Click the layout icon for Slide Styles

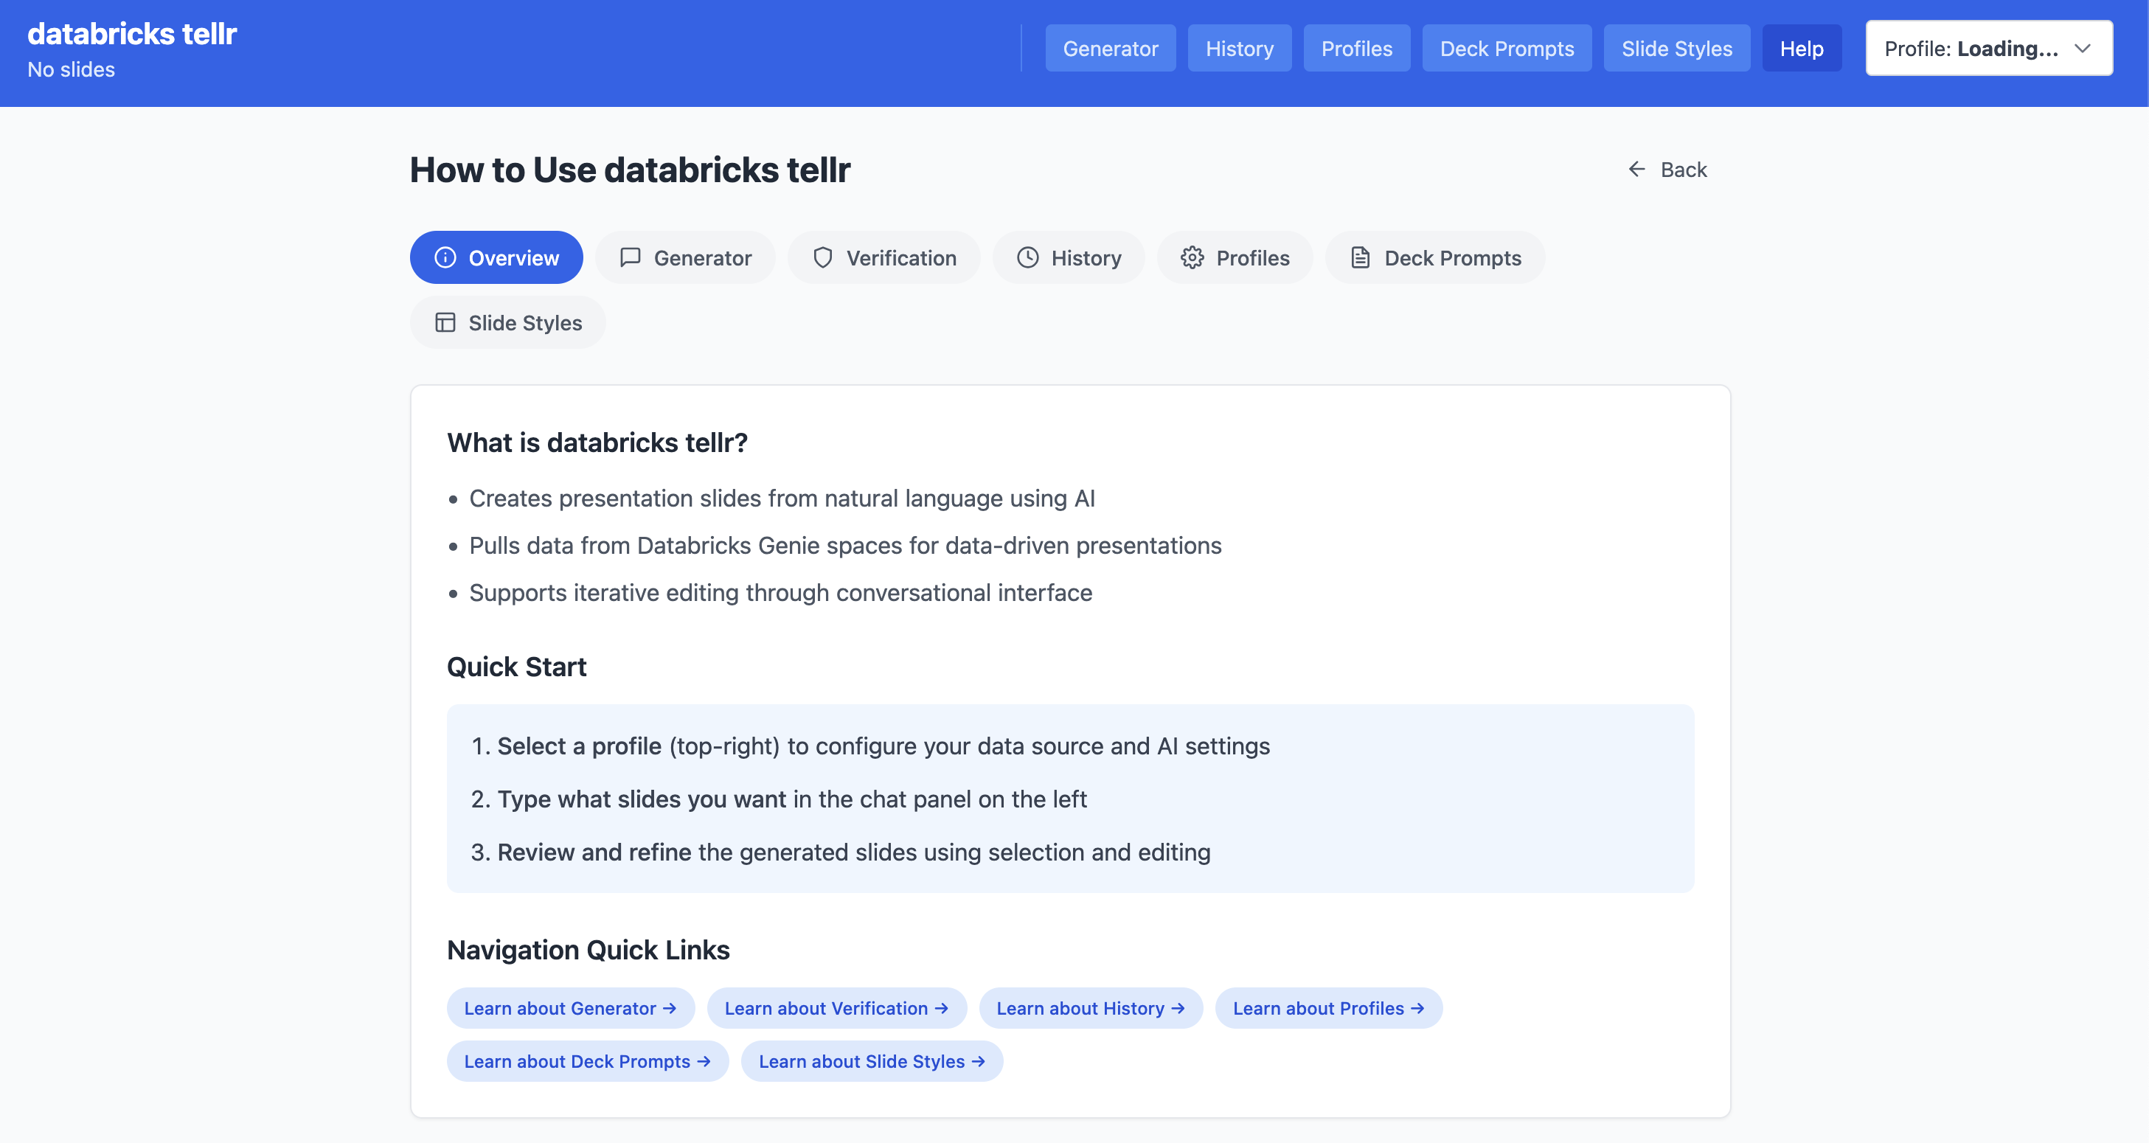pos(445,323)
